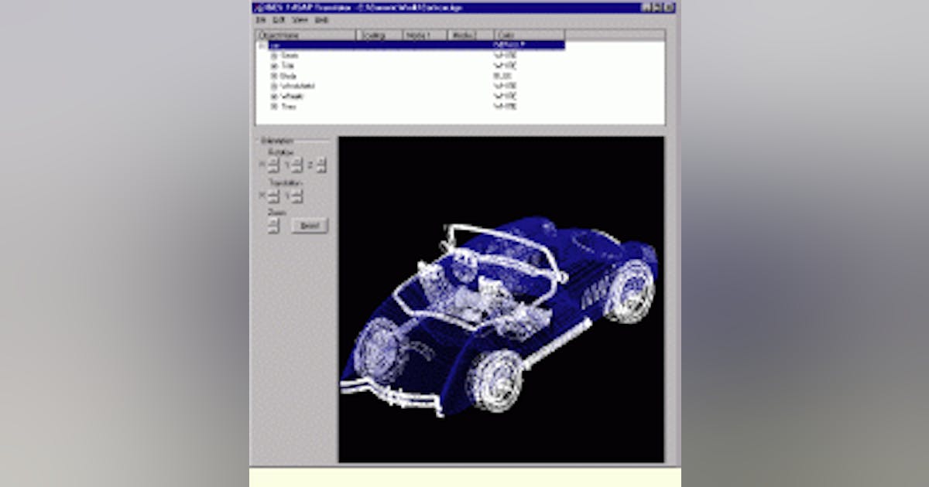The width and height of the screenshot is (929, 487).
Task: Expand the Body tree node
Action: [273, 75]
